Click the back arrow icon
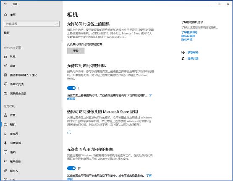 click(5, 4)
